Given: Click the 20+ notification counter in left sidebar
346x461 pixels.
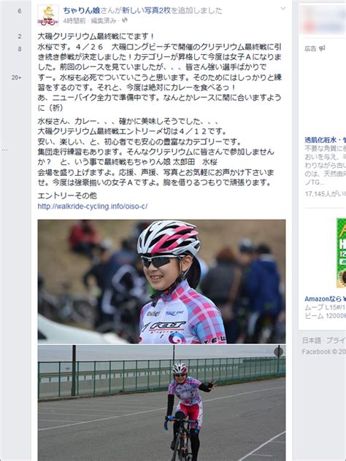Looking at the screenshot, I should pos(17,77).
